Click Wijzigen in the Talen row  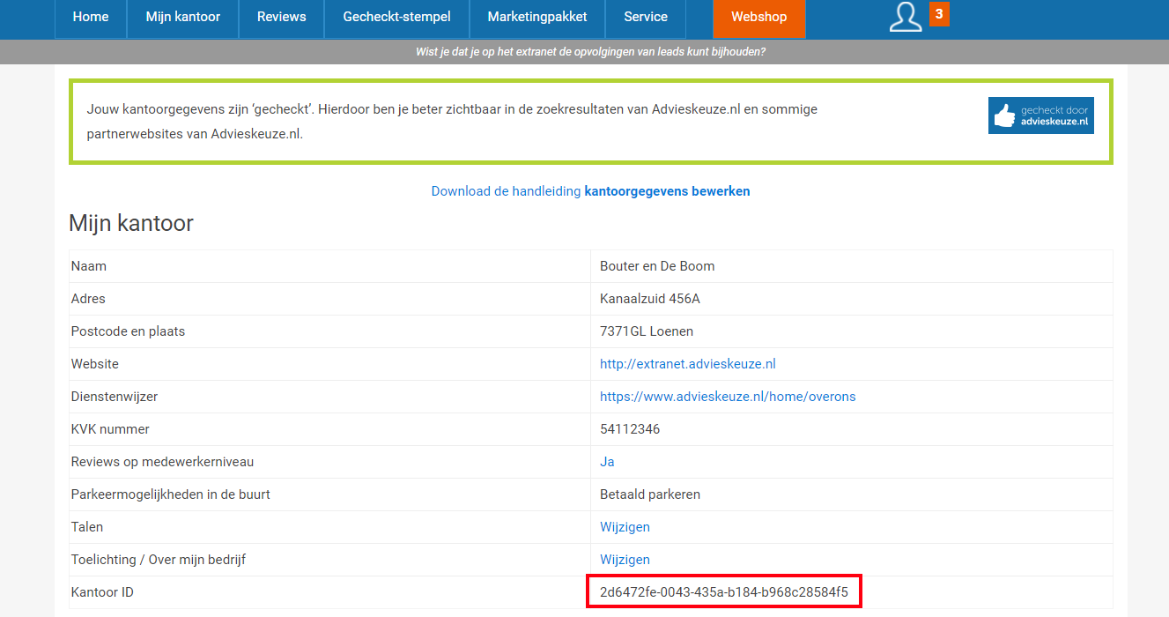(625, 527)
